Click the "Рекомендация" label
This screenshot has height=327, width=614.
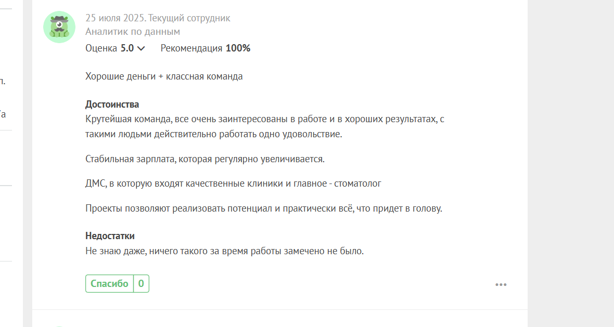pyautogui.click(x=191, y=48)
